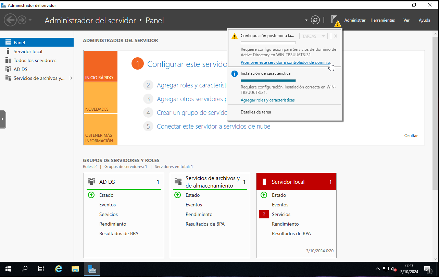
Task: Open the dropdown arrow left of refresh
Action: [x=306, y=20]
